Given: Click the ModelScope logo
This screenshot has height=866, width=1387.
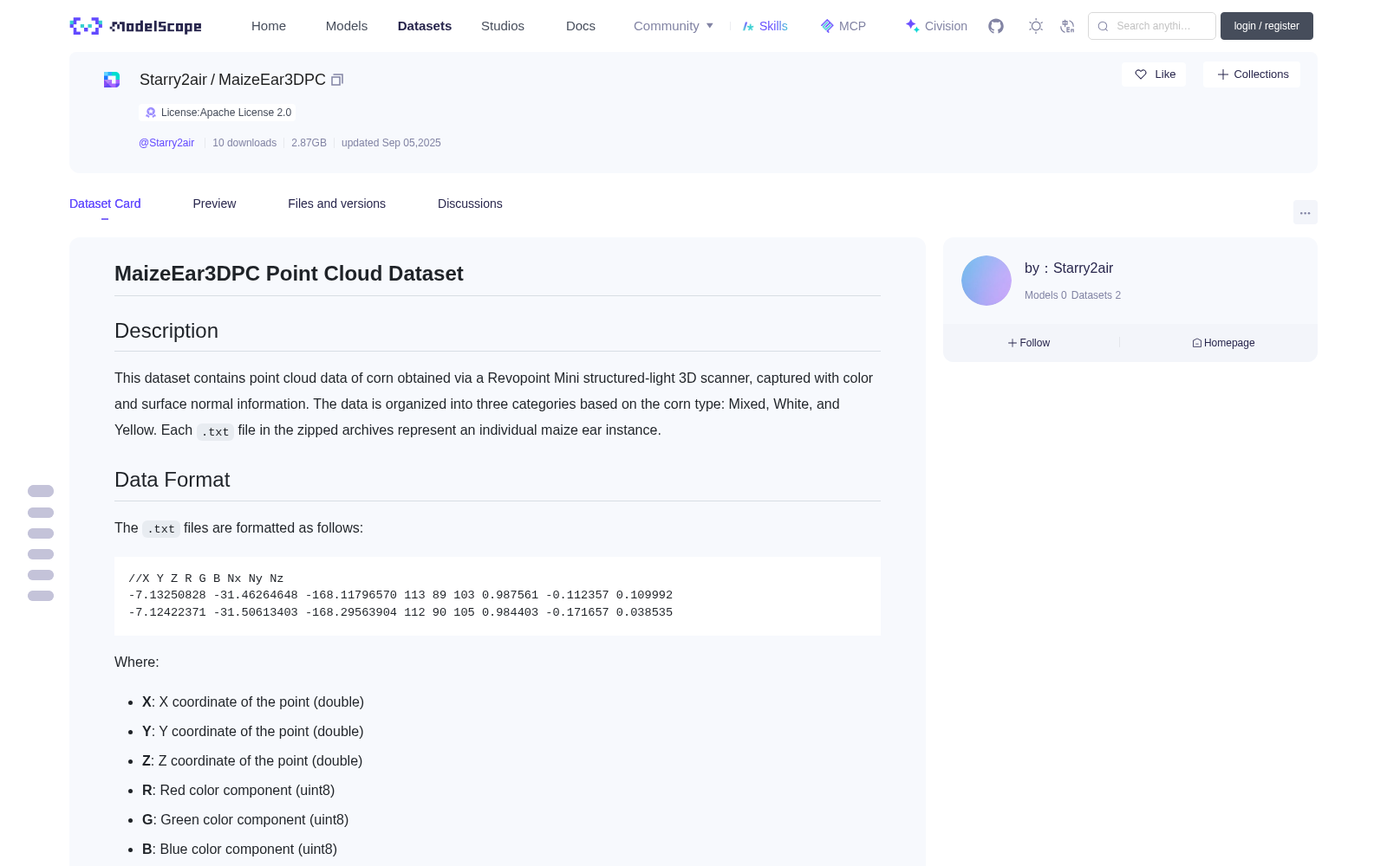Looking at the screenshot, I should point(135,26).
